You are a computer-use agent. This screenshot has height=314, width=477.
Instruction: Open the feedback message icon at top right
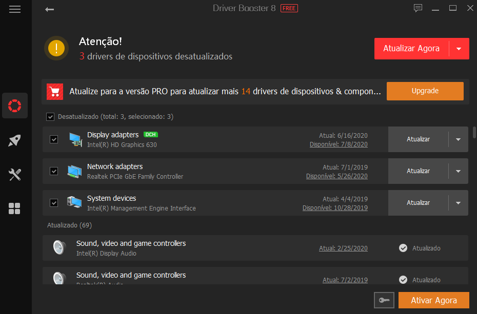point(418,8)
